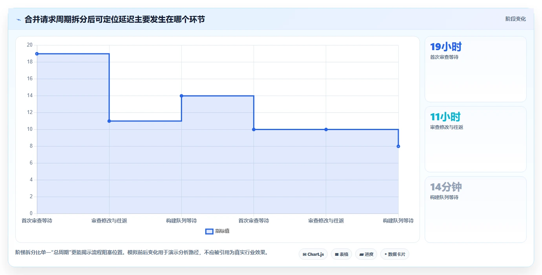Click the 阶段变化 label in the header
Viewport: 542px width, 275px height.
click(x=515, y=19)
